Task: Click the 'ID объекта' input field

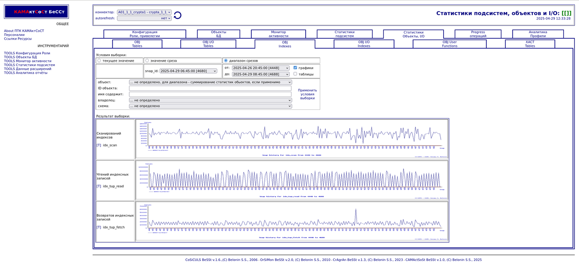Action: coord(210,88)
